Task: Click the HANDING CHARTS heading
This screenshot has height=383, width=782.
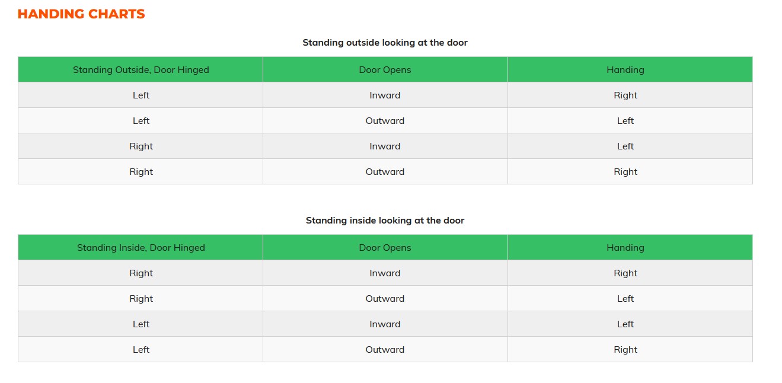Action: pos(81,14)
